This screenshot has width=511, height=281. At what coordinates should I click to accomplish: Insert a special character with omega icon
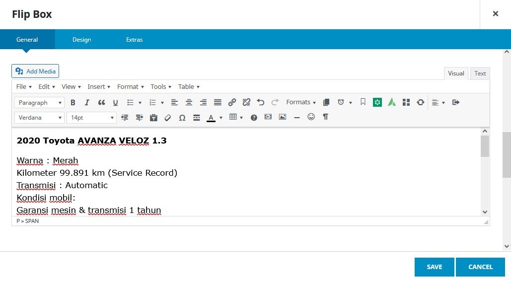tap(182, 118)
